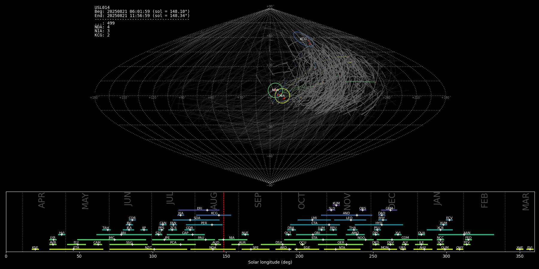539x269 pixels.
Task: Click the 'NDA: 4' legend count
Action: tap(102, 27)
